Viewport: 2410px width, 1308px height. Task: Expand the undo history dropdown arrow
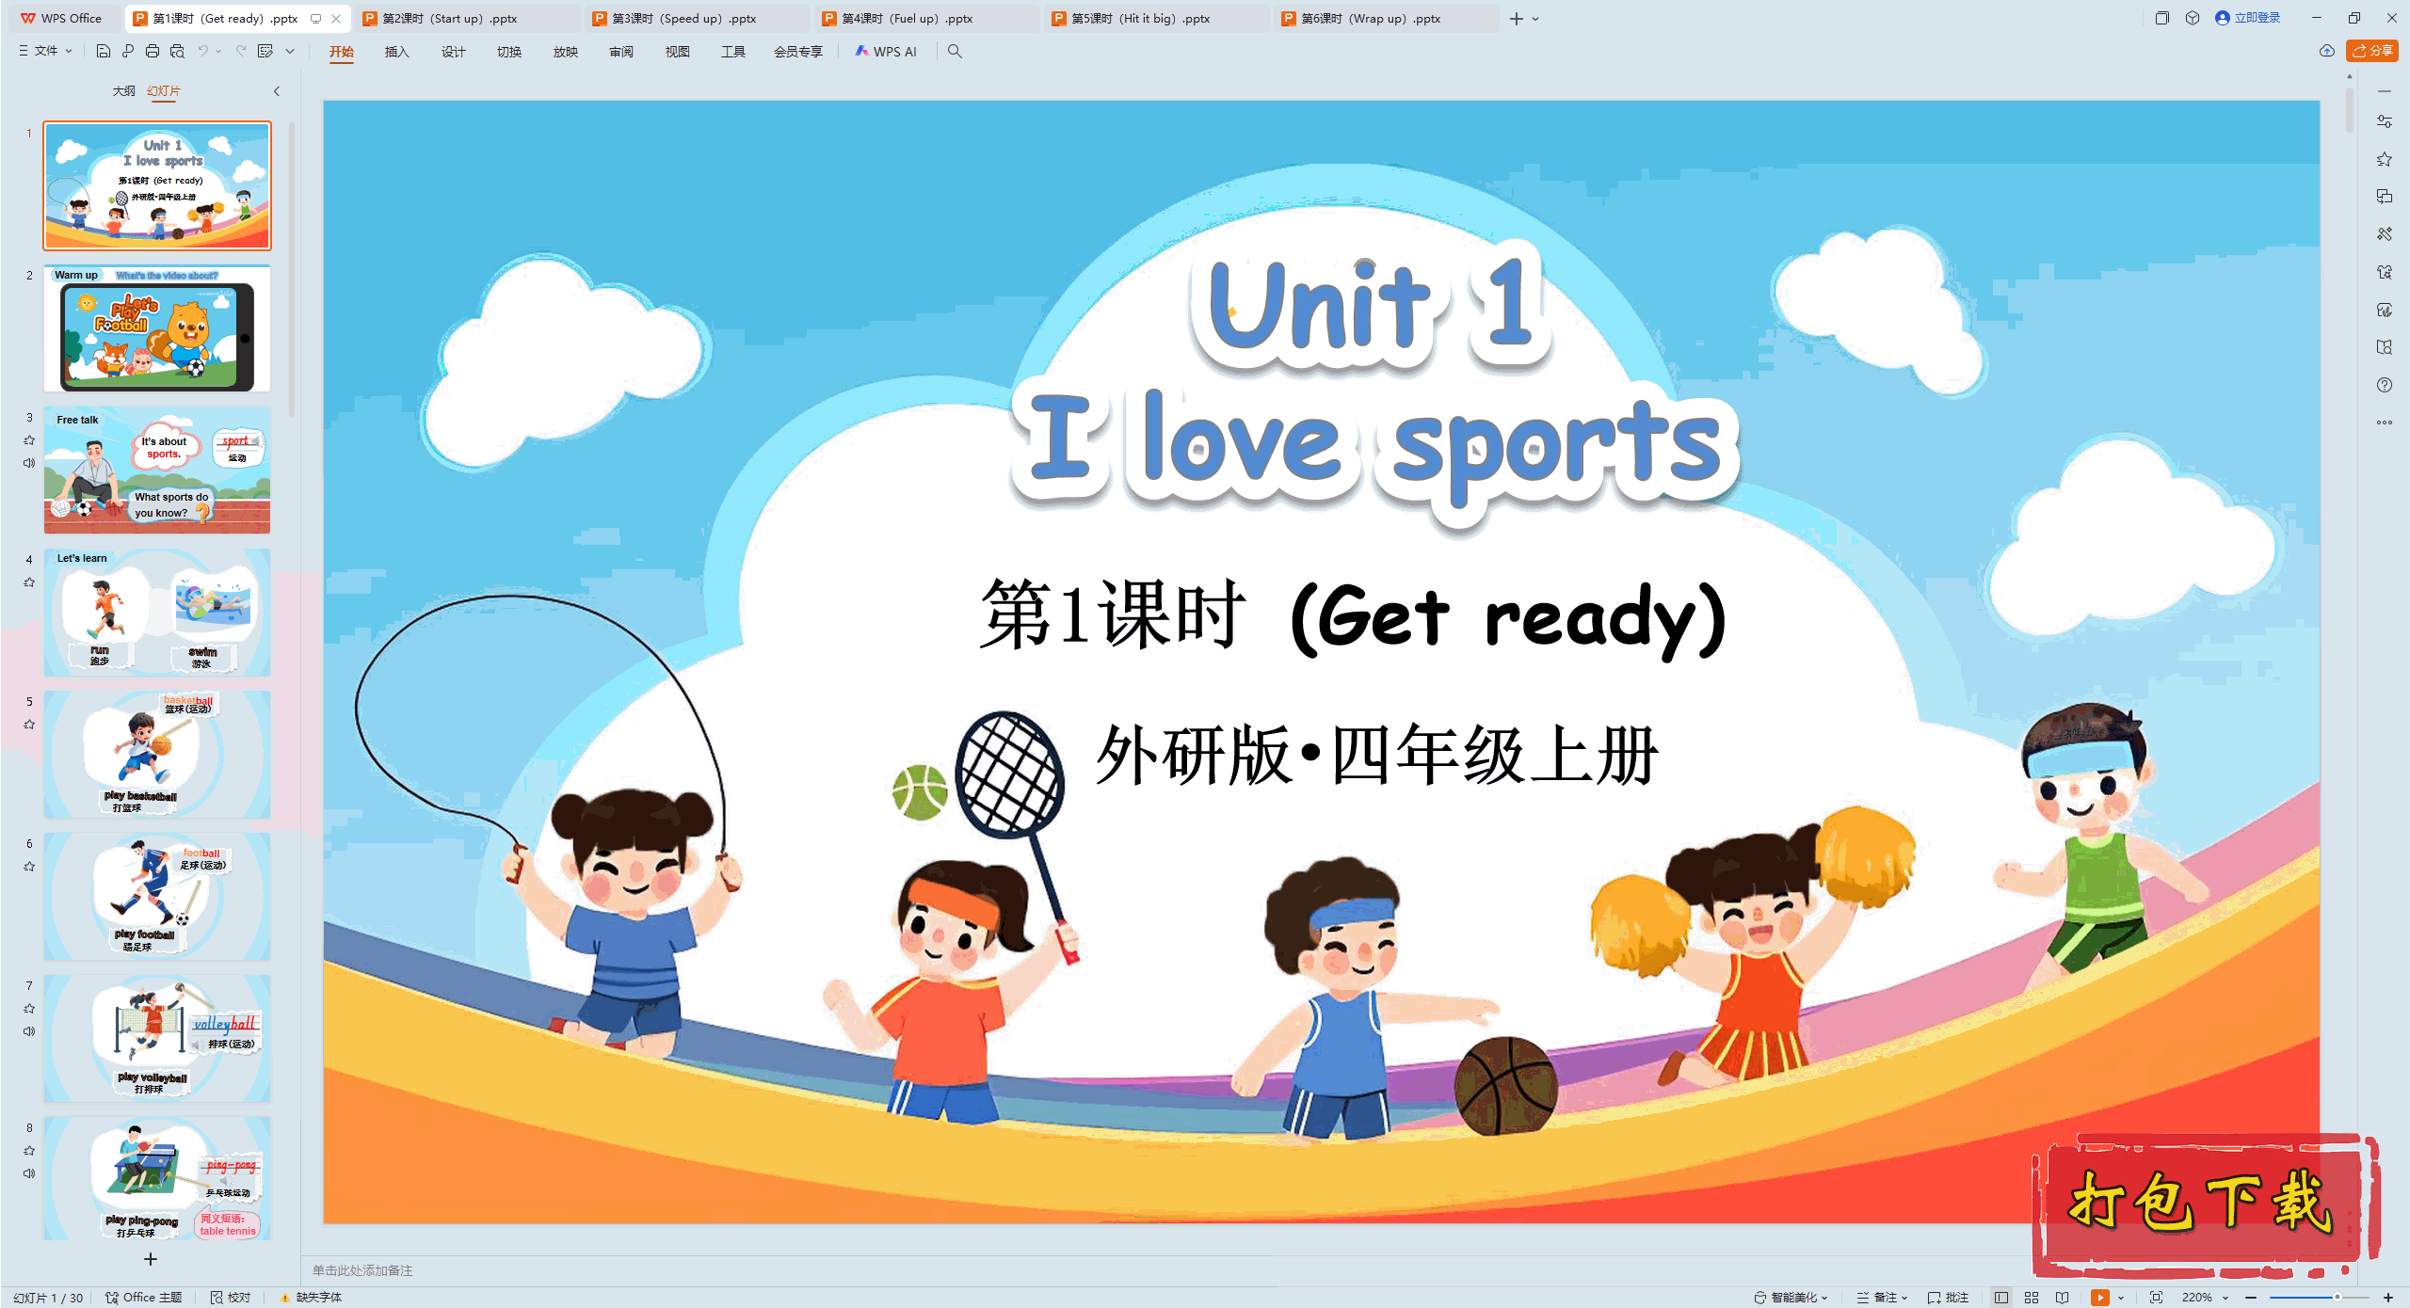click(x=218, y=52)
